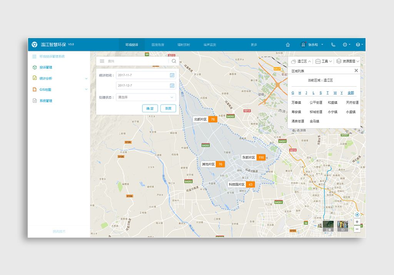Open 投诉管理 in the sidebar

46,67
